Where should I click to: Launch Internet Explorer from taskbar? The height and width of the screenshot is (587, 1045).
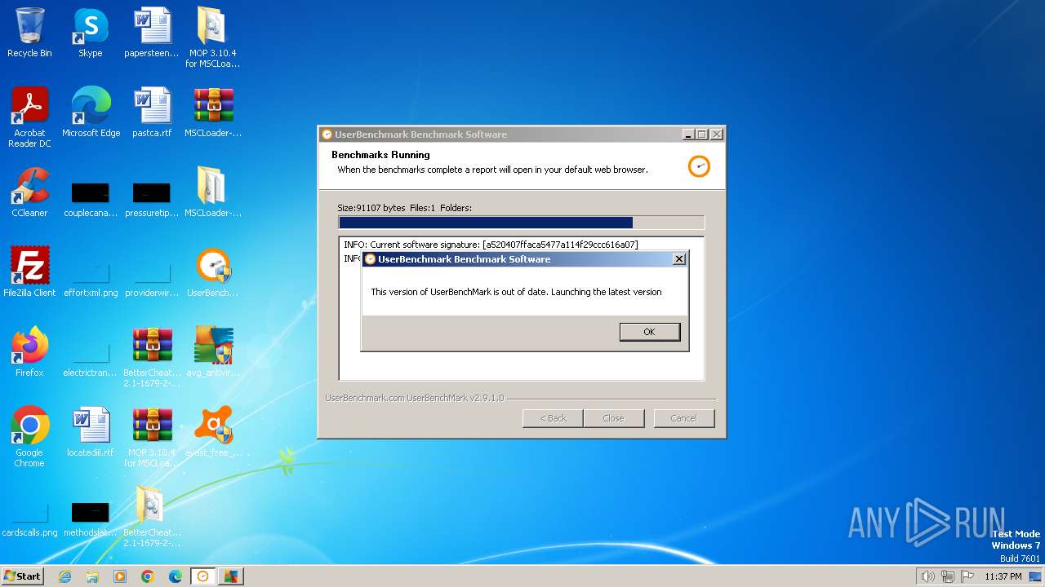click(x=64, y=576)
